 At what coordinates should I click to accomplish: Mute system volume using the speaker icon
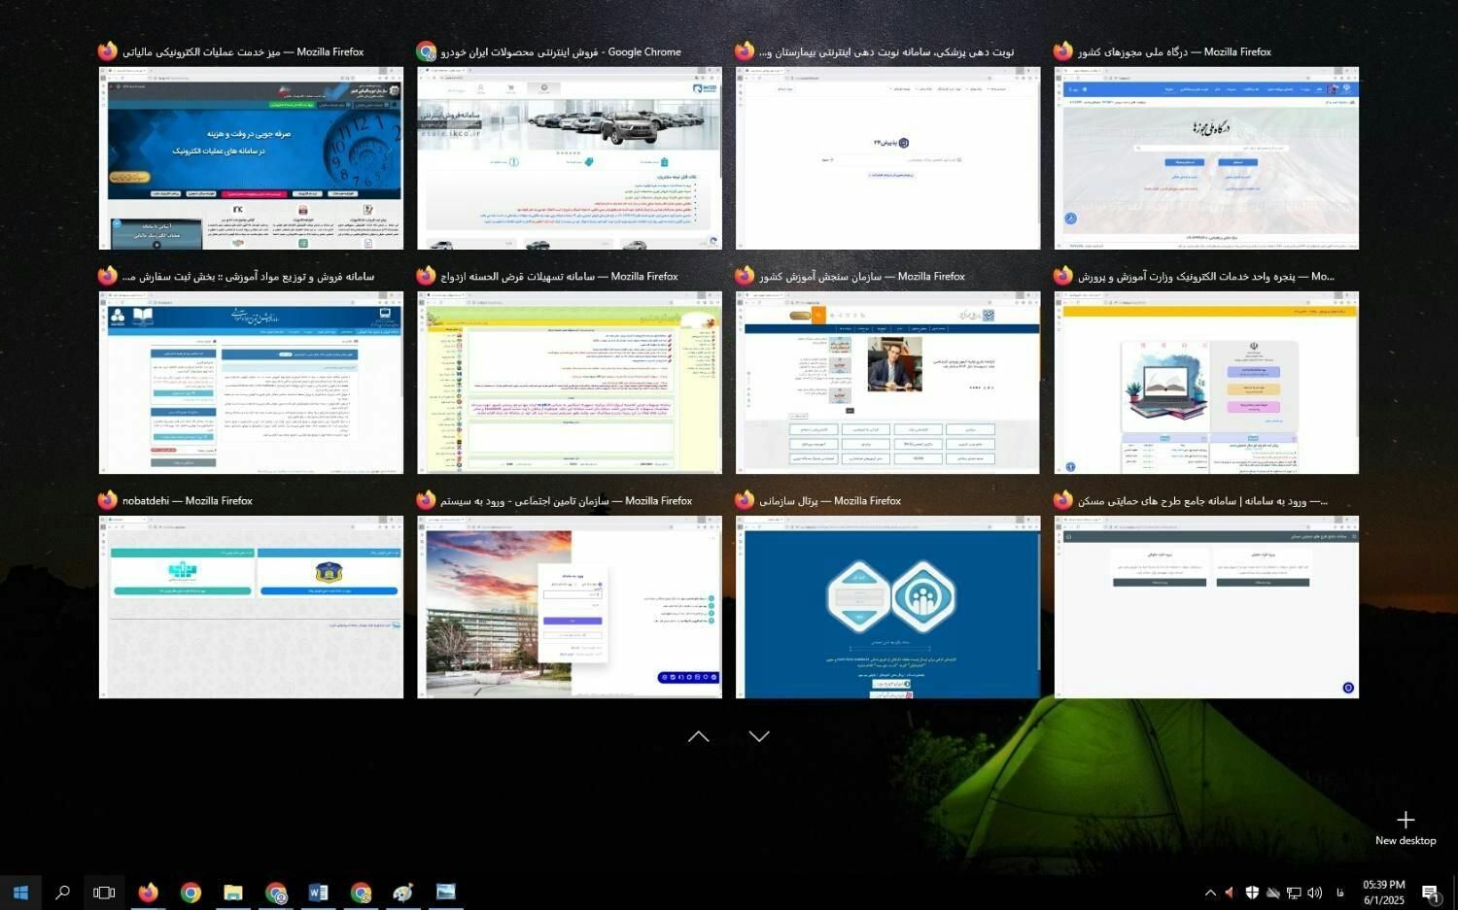point(1315,893)
